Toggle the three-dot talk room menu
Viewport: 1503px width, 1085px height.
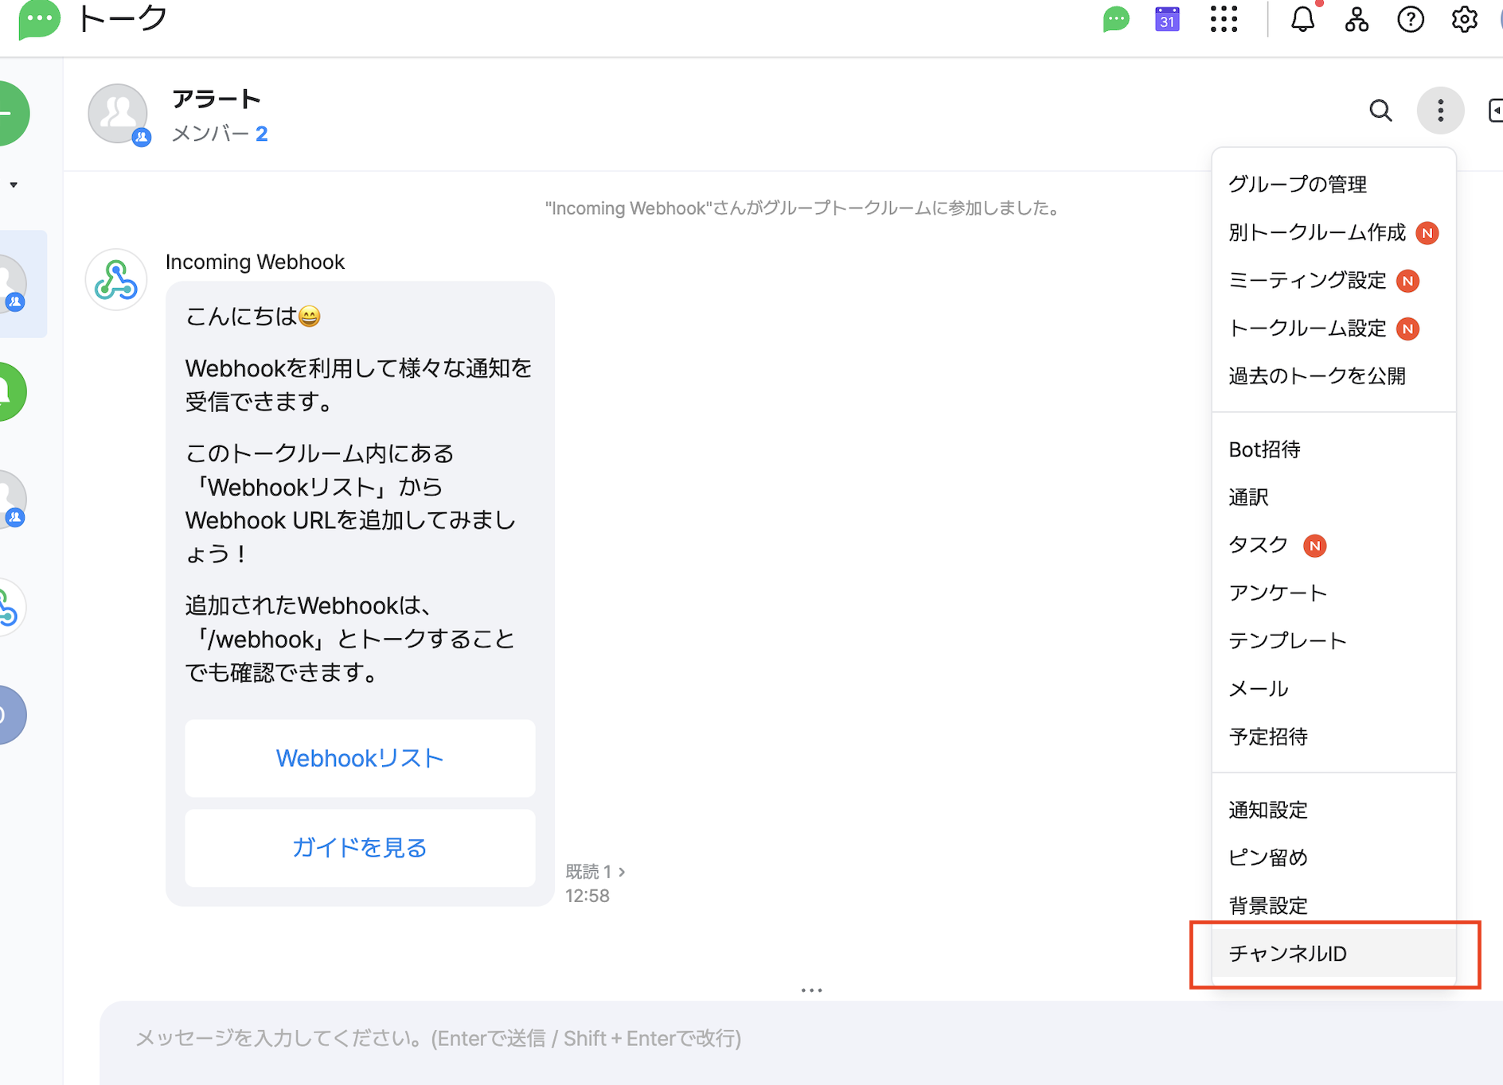(1440, 110)
